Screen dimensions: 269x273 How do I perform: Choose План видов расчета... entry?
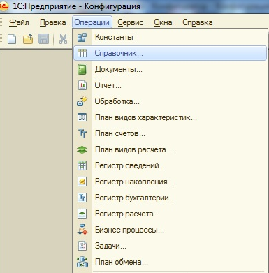[170, 149]
